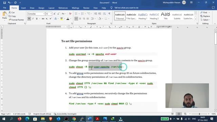Open Chrome from the taskbar
The image size is (217, 122).
point(74,119)
